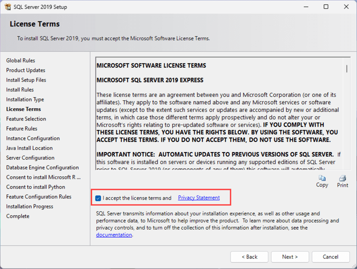Click the SQL Server Setup title bar icon
The height and width of the screenshot is (269, 357).
(8, 7)
